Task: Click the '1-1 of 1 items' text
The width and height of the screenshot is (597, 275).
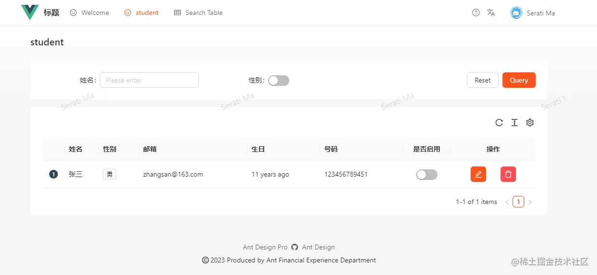Action: click(476, 202)
